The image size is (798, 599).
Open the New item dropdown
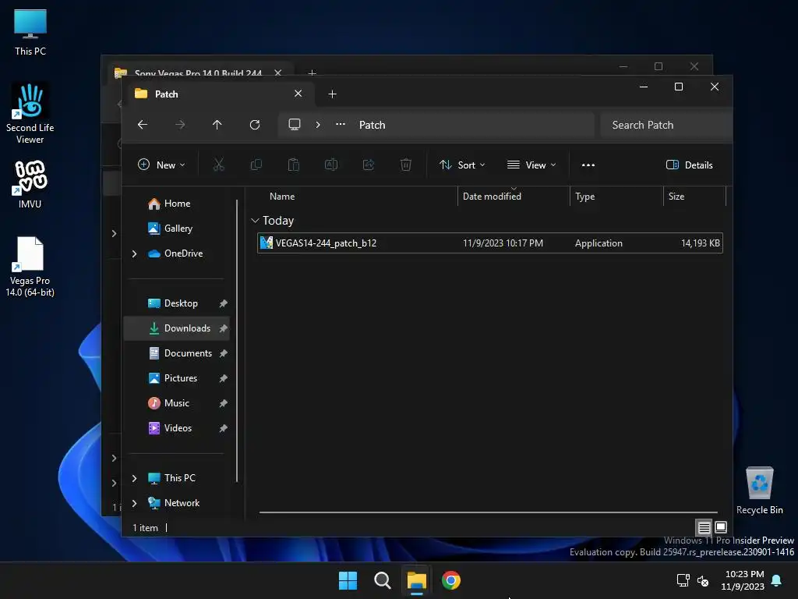[161, 165]
